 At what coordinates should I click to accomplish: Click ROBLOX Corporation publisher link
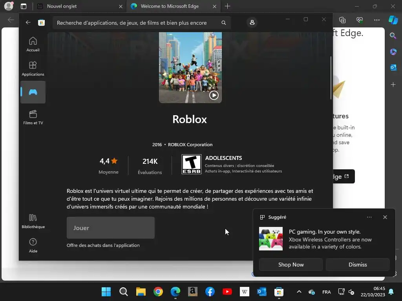(x=190, y=145)
